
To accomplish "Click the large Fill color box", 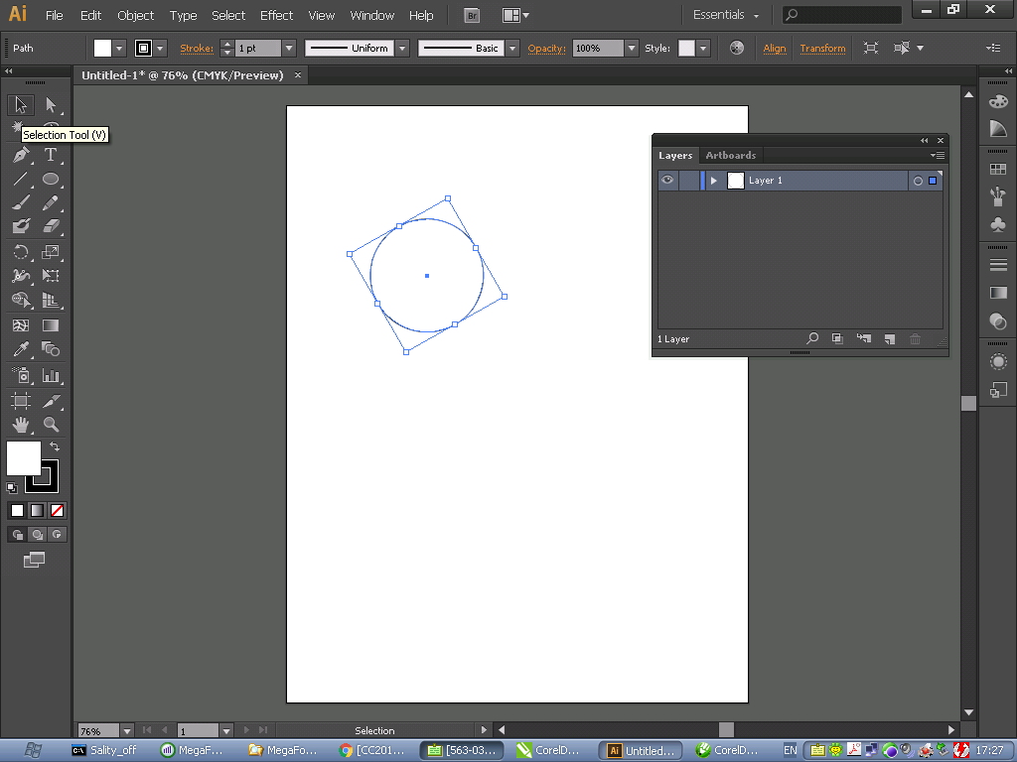I will tap(24, 458).
